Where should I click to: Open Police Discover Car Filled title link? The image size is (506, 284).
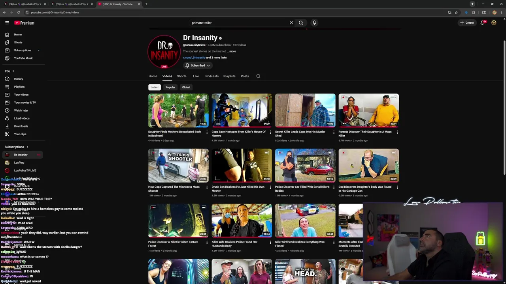tap(302, 189)
